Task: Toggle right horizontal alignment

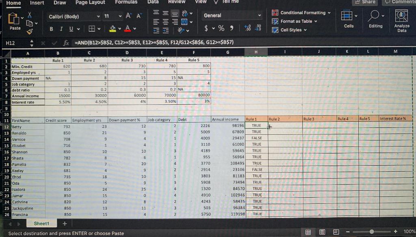Action: click(175, 22)
